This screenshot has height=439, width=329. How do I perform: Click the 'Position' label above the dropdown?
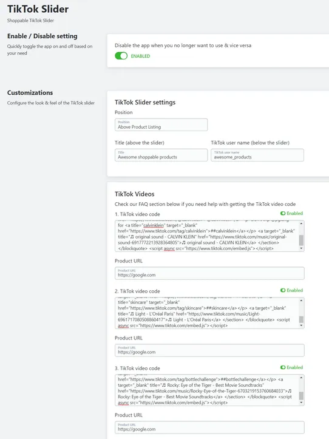tap(123, 112)
